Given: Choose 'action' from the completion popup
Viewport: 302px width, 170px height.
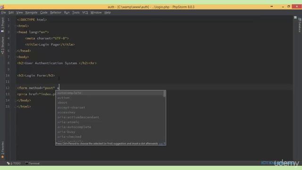Looking at the screenshot, I should coord(109,98).
